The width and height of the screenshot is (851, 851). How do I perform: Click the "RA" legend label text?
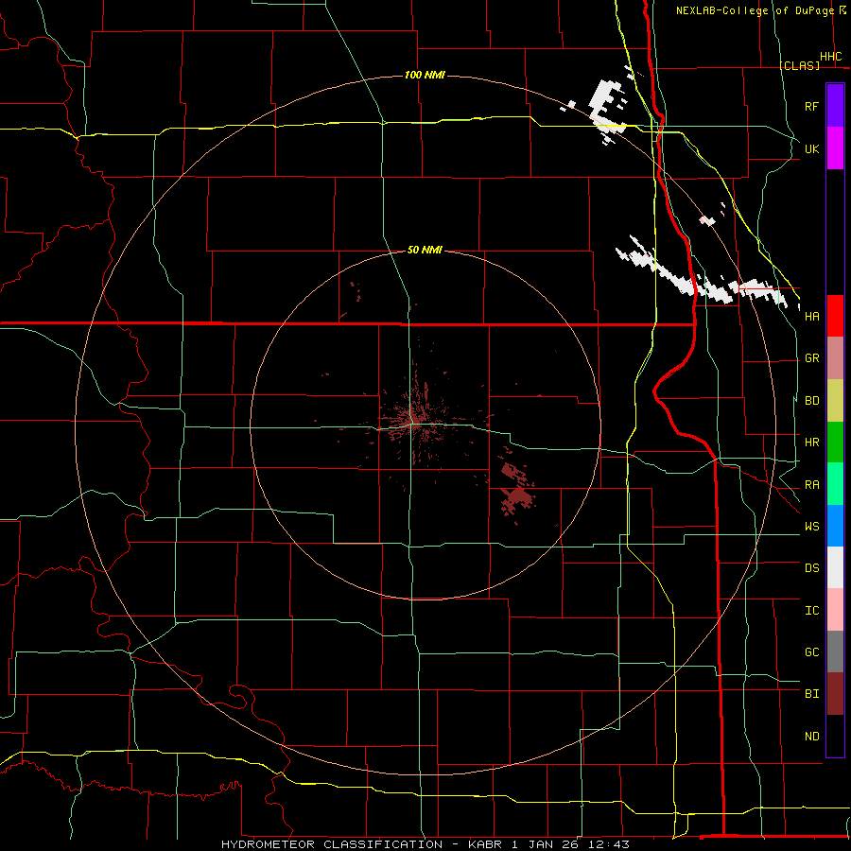(x=811, y=485)
